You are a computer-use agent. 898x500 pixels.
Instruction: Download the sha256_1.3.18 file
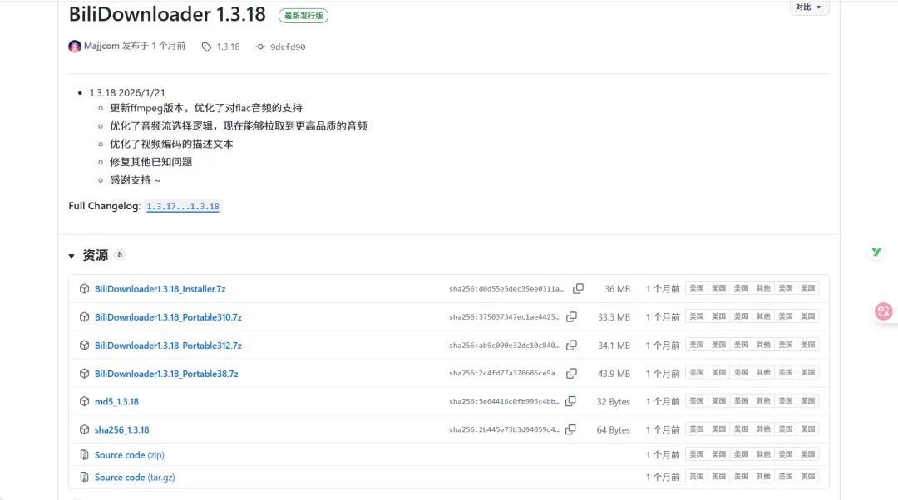[x=121, y=429]
